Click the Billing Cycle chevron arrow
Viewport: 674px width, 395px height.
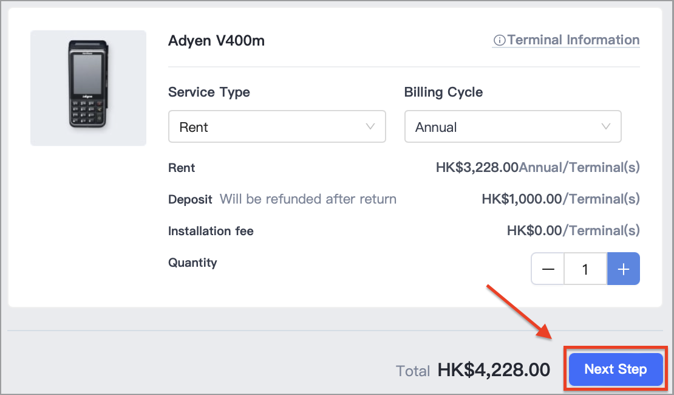[x=605, y=126]
